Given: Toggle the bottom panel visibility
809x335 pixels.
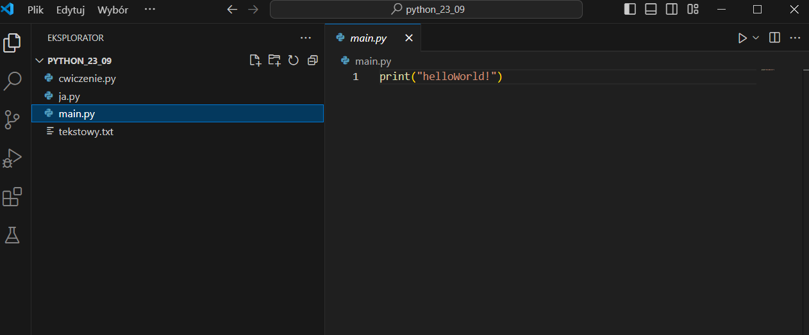Looking at the screenshot, I should 651,9.
